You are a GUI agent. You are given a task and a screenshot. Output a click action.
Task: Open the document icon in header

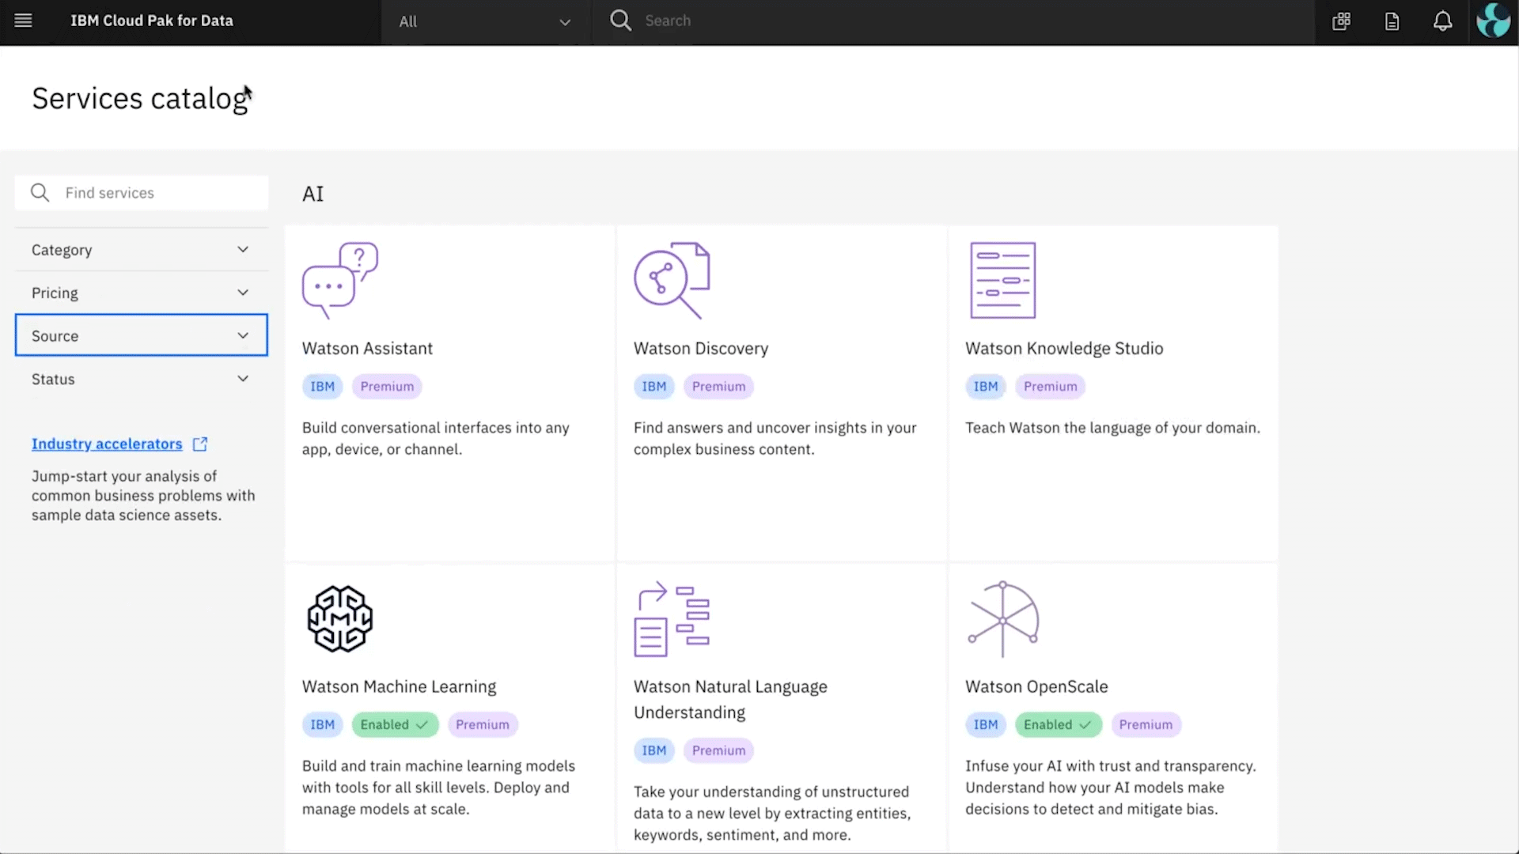1392,21
